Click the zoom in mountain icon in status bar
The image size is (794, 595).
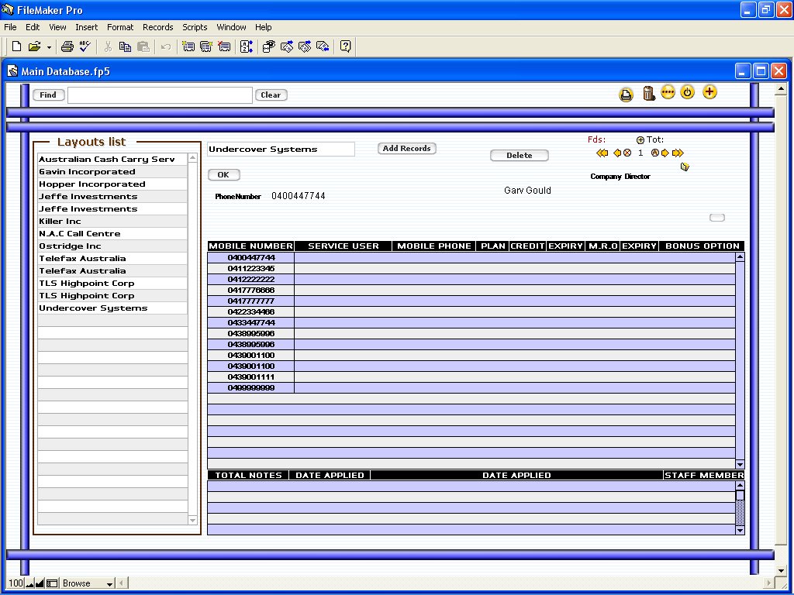pos(40,583)
